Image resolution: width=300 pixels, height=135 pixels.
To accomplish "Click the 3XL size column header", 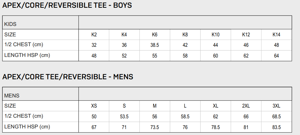I will tap(276, 106).
